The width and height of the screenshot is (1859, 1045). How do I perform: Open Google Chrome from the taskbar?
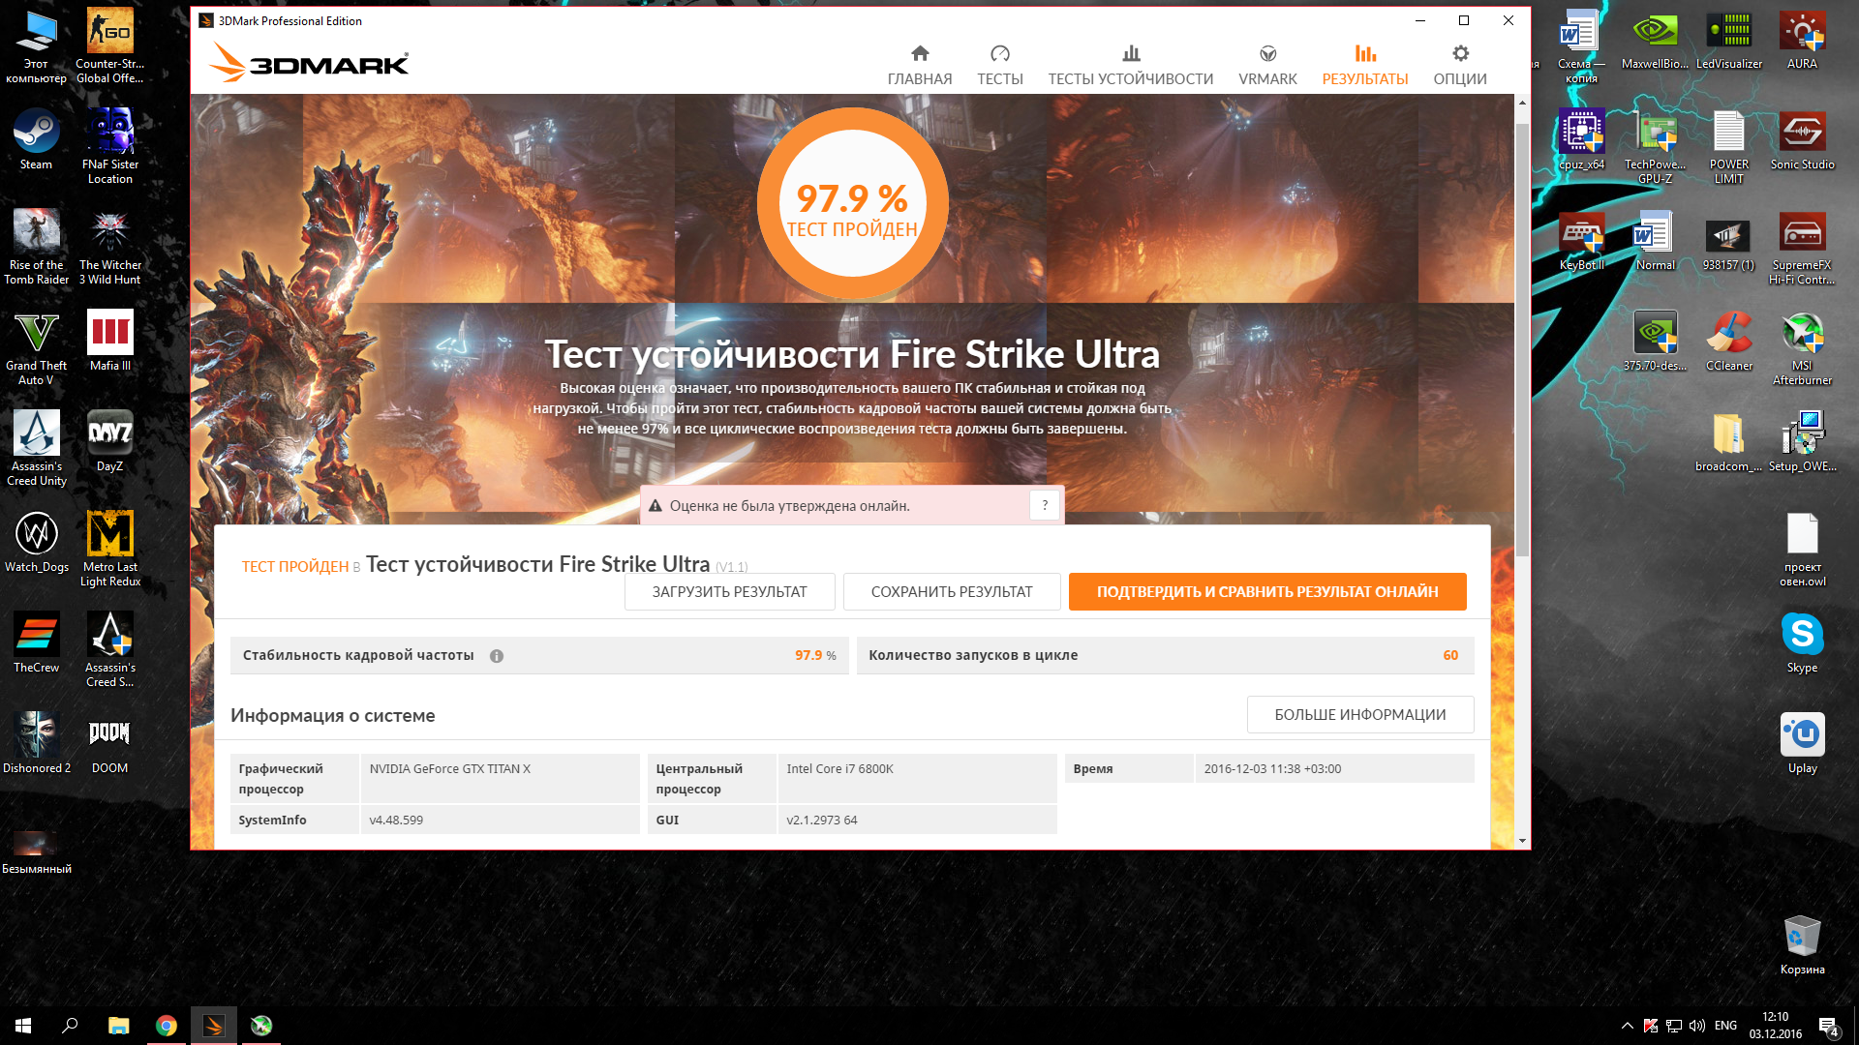coord(167,1026)
